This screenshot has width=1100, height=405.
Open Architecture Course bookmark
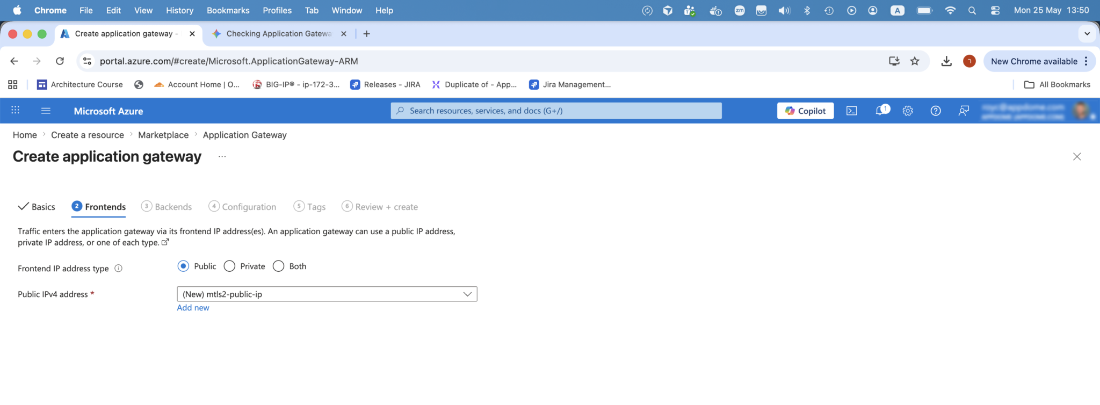pyautogui.click(x=79, y=84)
